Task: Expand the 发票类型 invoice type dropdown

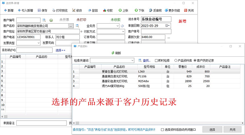Action: pos(39,43)
